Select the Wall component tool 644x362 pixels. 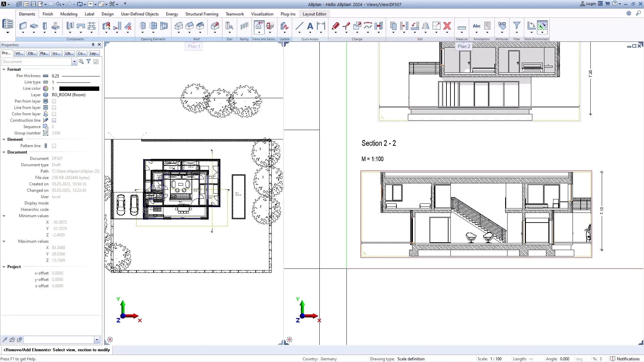pos(23,26)
